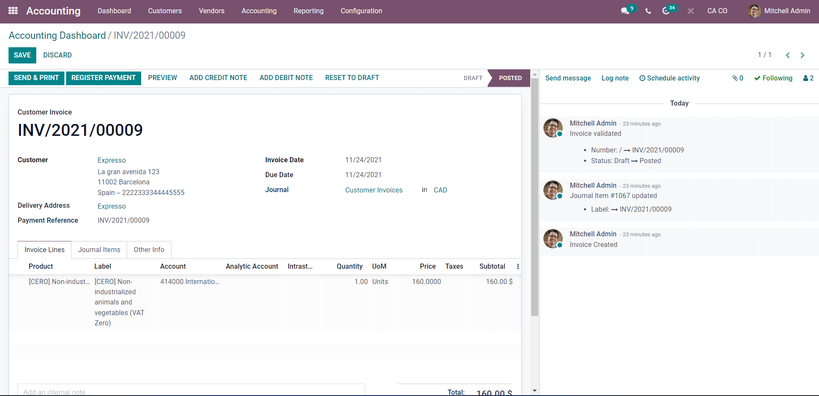Click Payment Reference value INV/2021/00009
819x396 pixels.
(124, 221)
